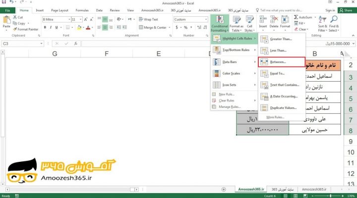Screen dimensions: 357x198
Task: Click the Sign in link
Action: pos(330,10)
